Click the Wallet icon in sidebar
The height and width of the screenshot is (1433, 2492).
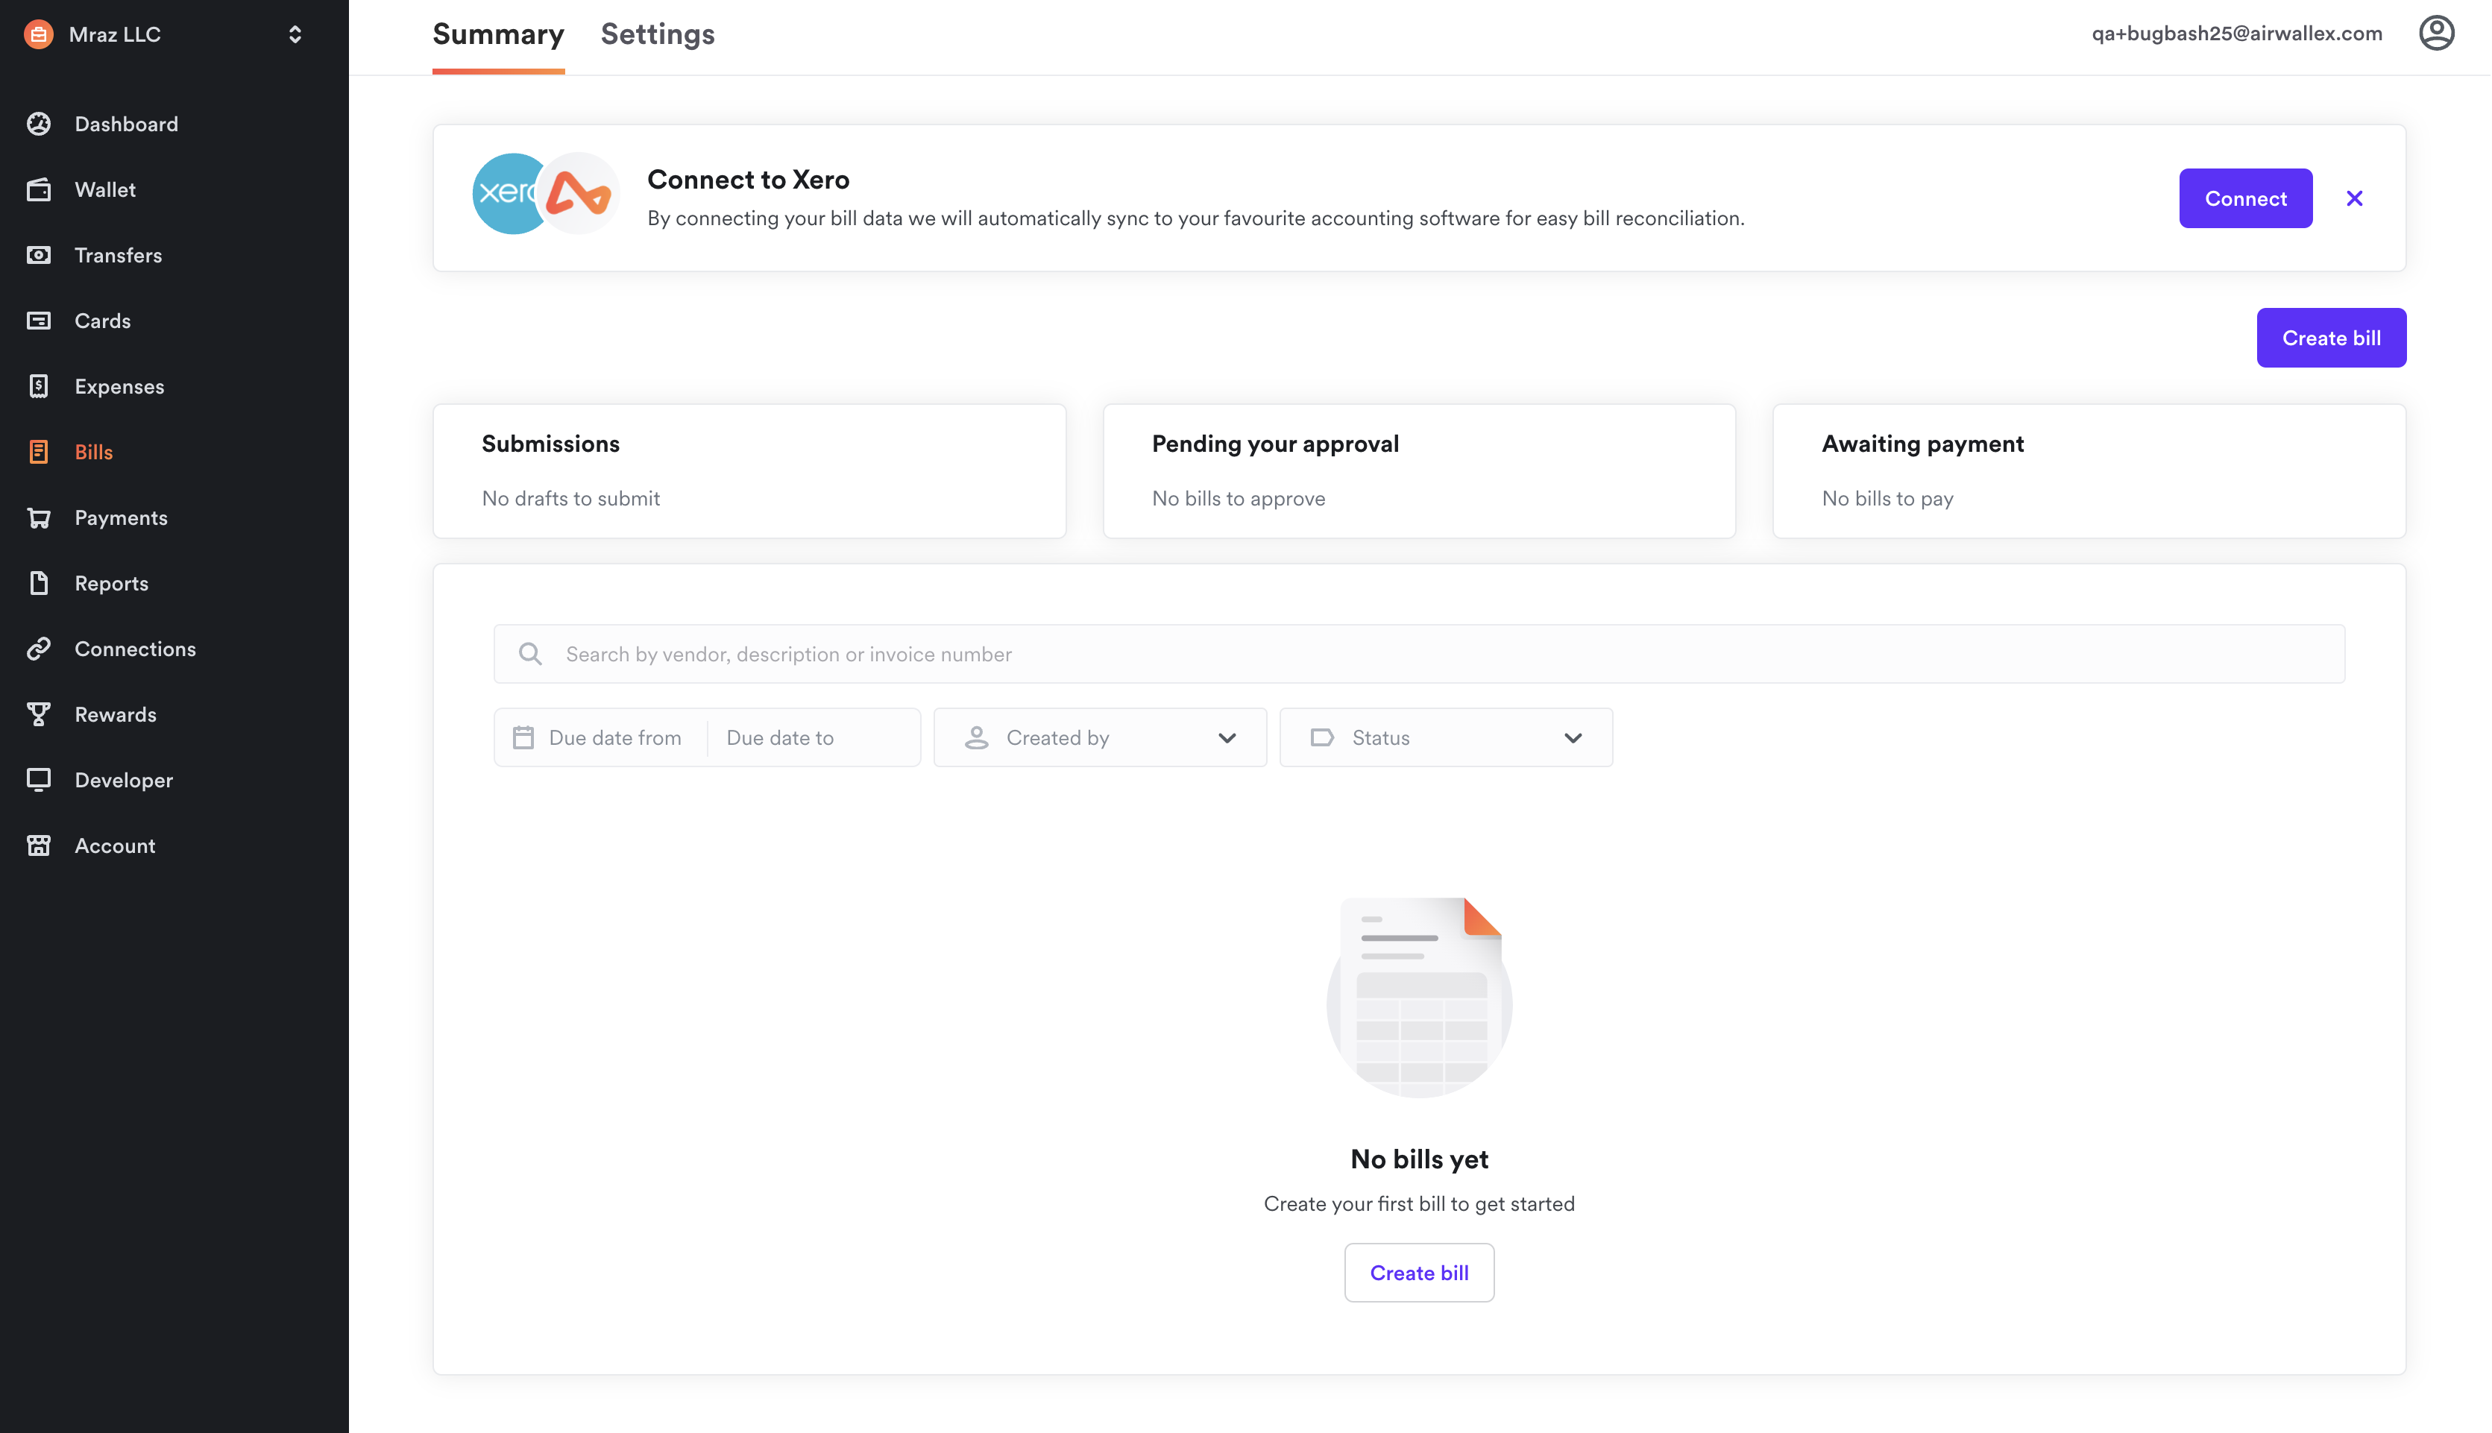(x=38, y=189)
